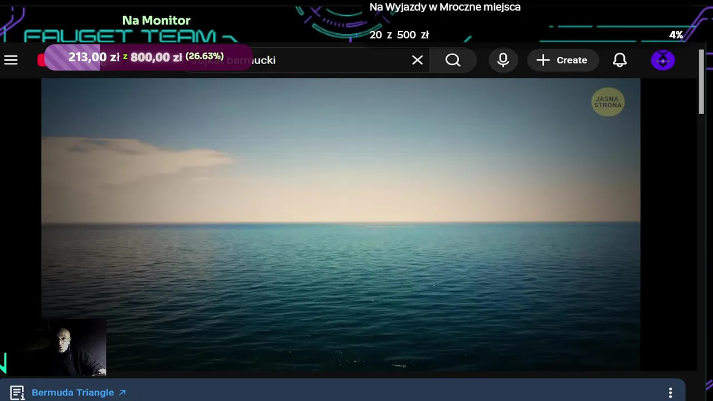The height and width of the screenshot is (401, 713).
Task: Start voice search with microphone icon
Action: [x=503, y=60]
